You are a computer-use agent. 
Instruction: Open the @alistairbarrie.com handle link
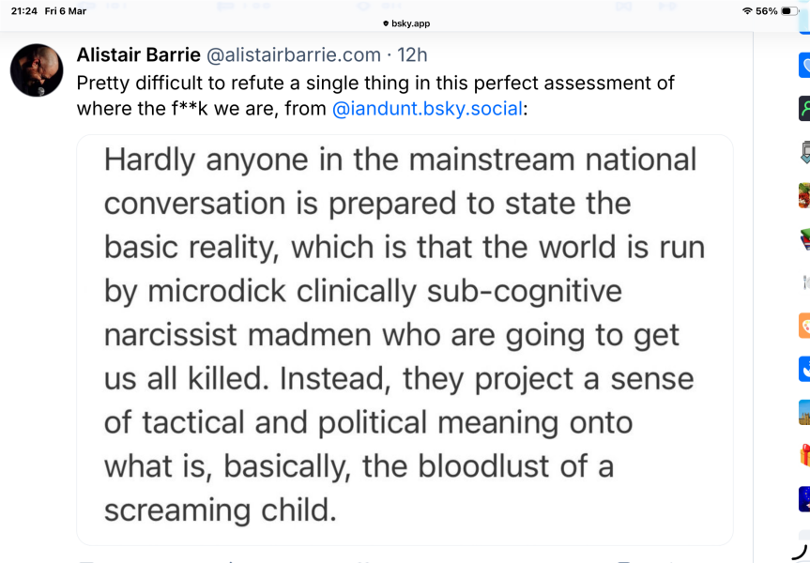[x=293, y=54]
